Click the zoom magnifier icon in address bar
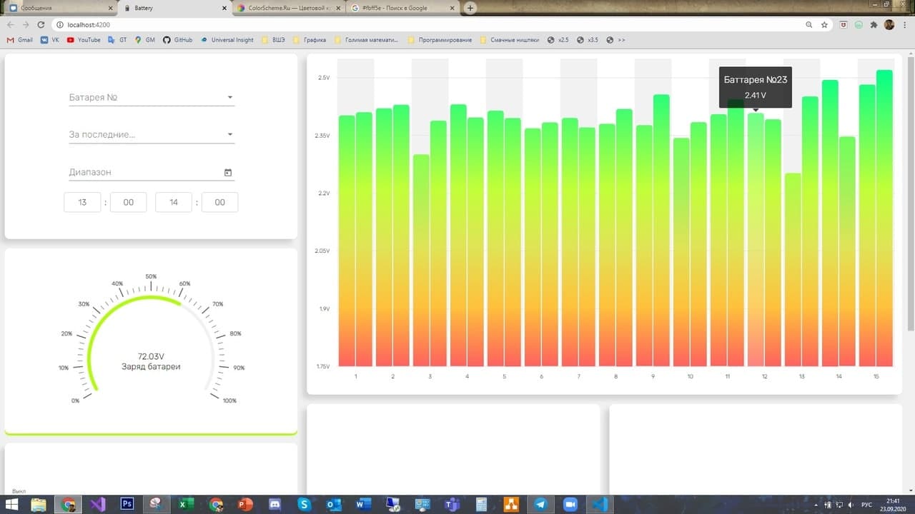 tap(808, 24)
